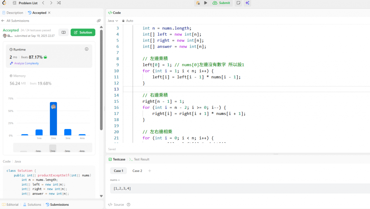
Task: Click the debugger icon in top toolbar
Action: [x=198, y=3]
